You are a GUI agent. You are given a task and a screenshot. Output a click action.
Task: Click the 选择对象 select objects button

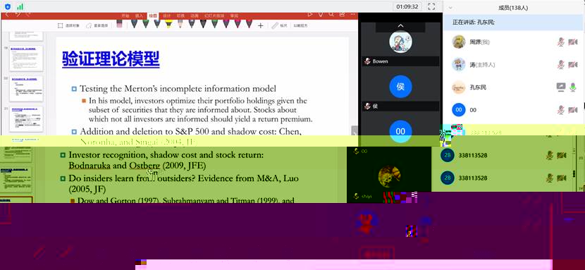tap(68, 26)
